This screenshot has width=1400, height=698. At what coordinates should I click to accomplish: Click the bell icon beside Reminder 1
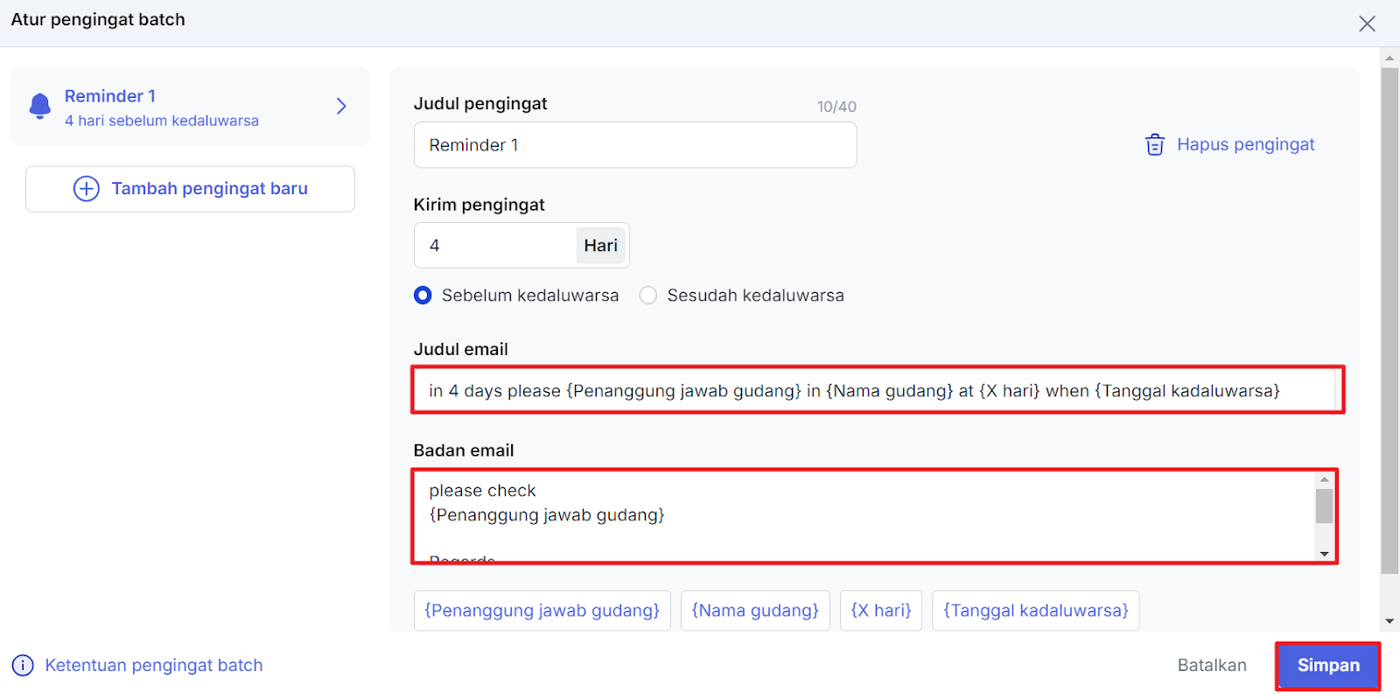coord(40,106)
